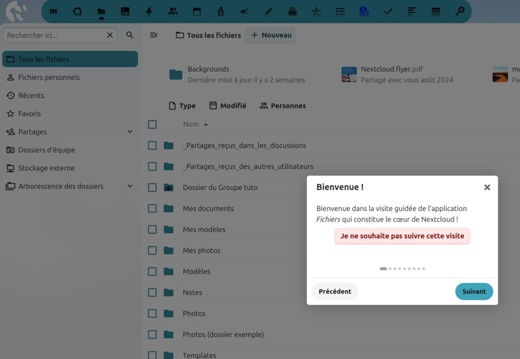Open the Nextcloud flyer.pdf recent file
The width and height of the screenshot is (520, 359).
(397, 75)
